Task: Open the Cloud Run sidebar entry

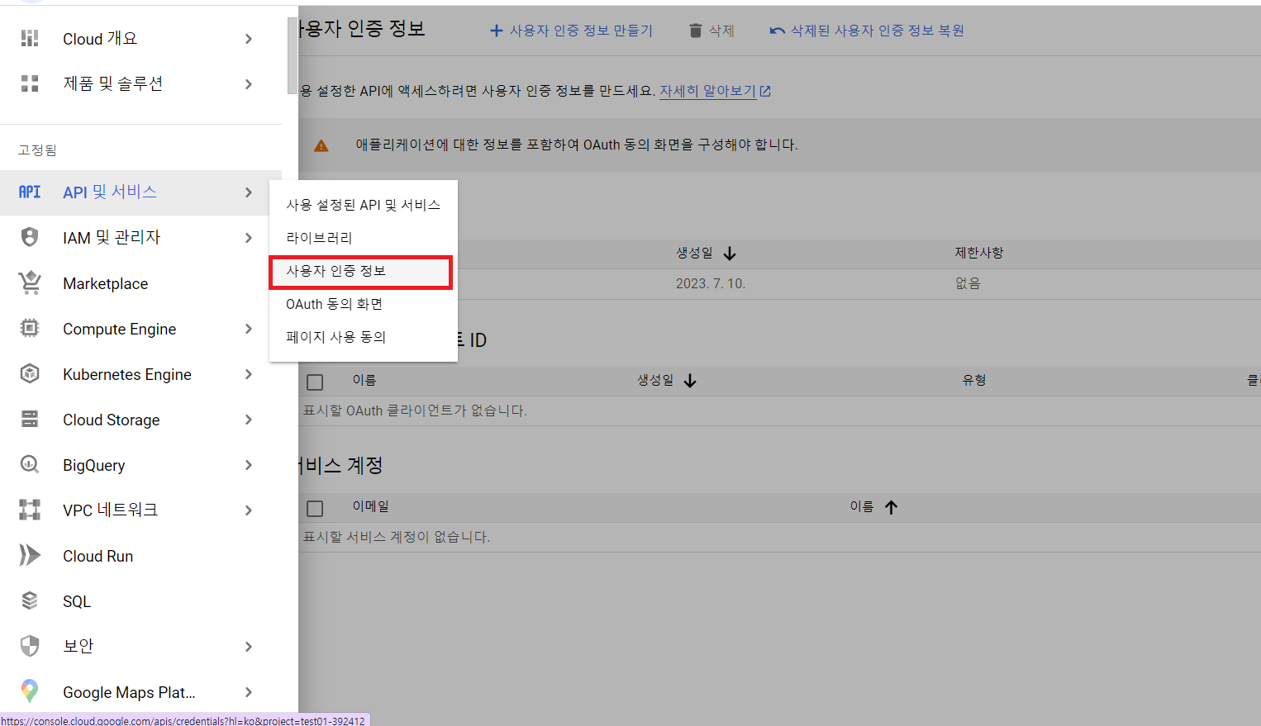Action: (x=140, y=556)
